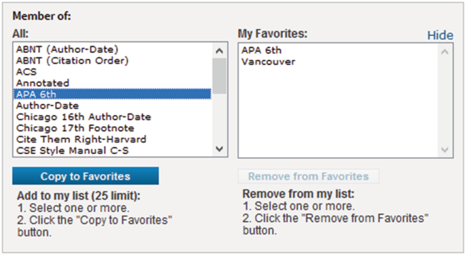Select Chicago 17th Footnote style
Screen dimensions: 466x256
pos(112,128)
